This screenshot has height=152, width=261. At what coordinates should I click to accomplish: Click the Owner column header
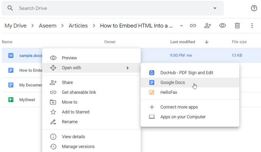(110, 42)
